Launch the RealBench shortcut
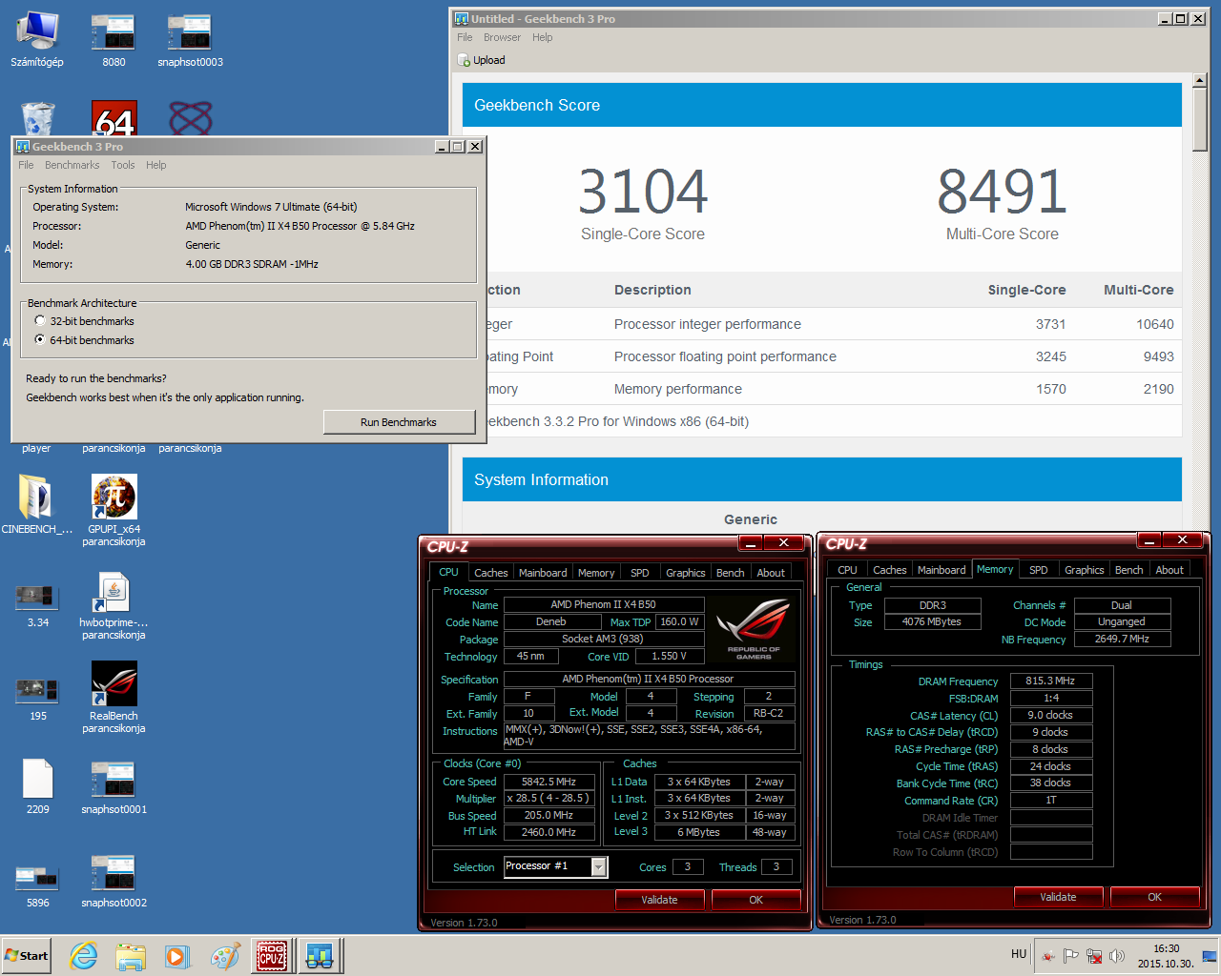 click(x=114, y=698)
